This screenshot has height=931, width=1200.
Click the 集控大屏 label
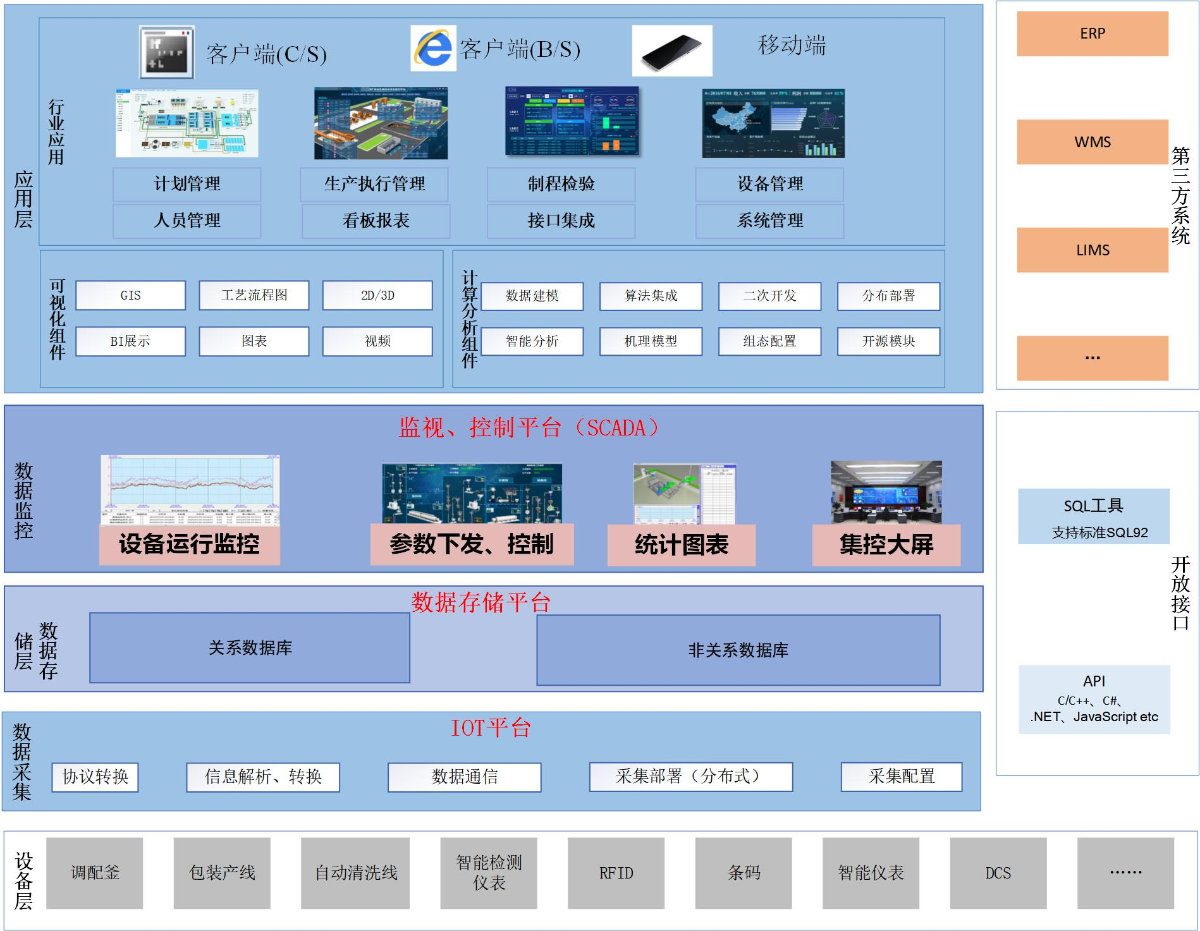click(886, 545)
